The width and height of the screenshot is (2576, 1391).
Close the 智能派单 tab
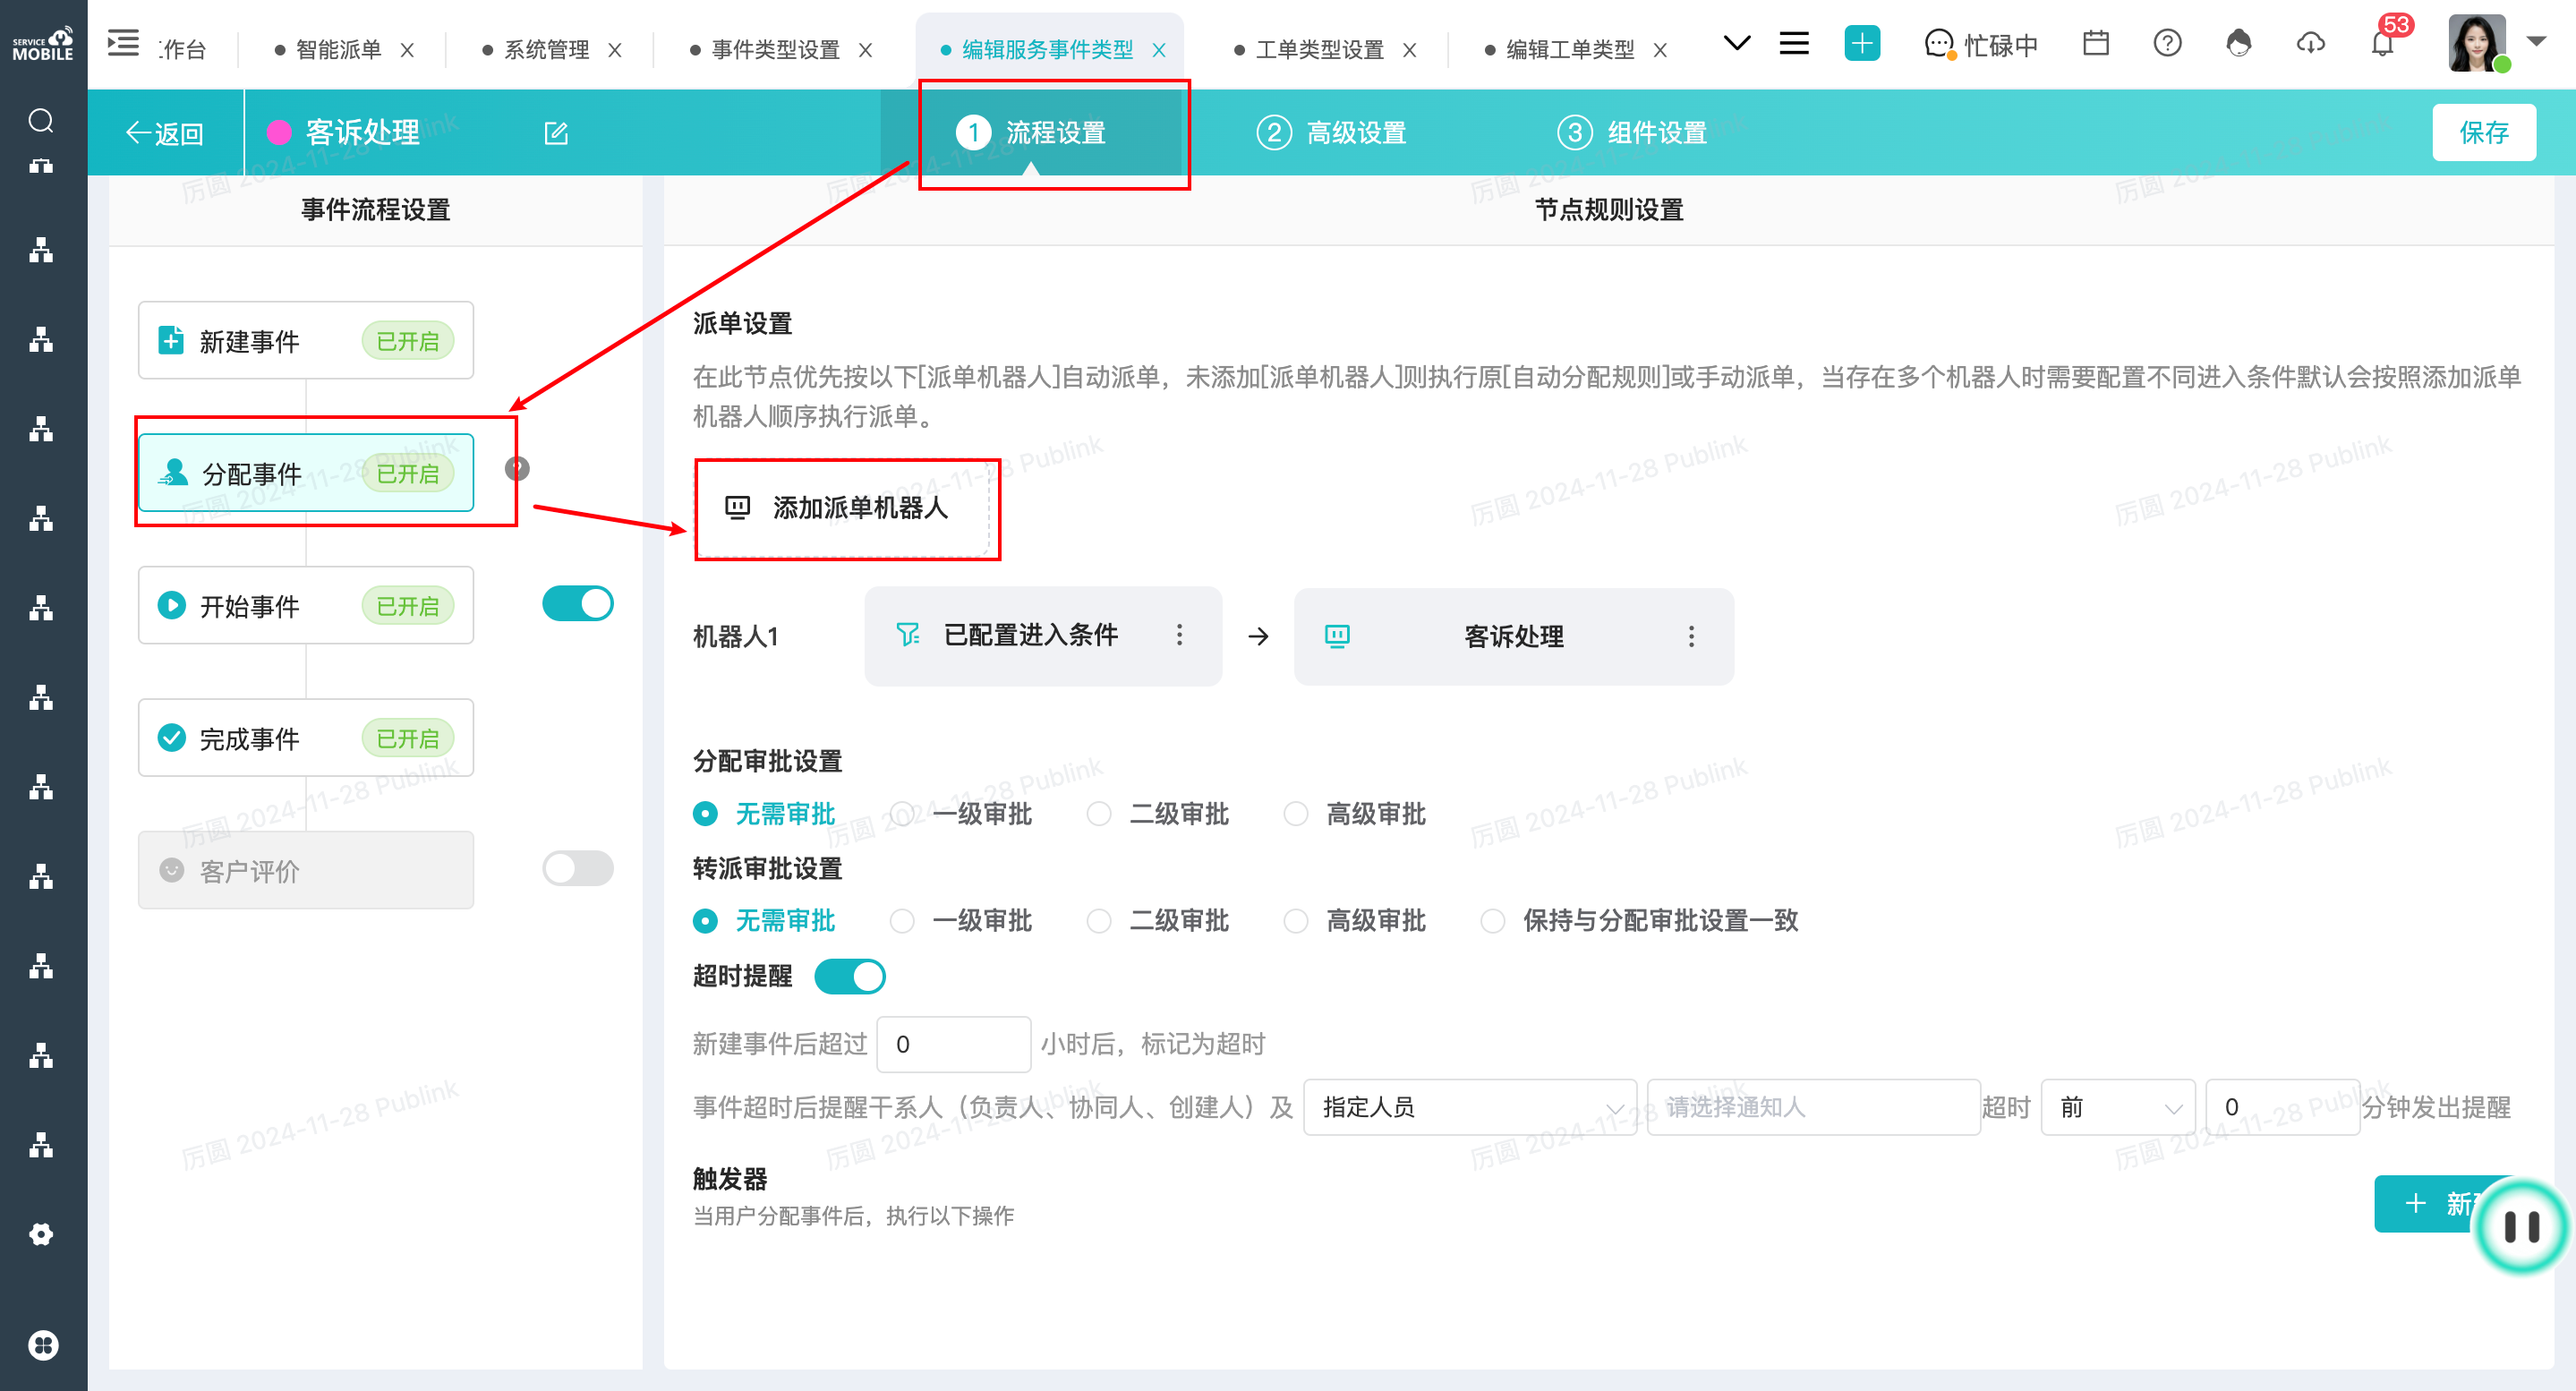[x=407, y=50]
